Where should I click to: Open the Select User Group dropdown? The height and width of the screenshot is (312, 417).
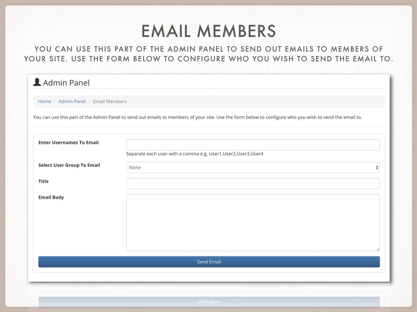pyautogui.click(x=253, y=167)
